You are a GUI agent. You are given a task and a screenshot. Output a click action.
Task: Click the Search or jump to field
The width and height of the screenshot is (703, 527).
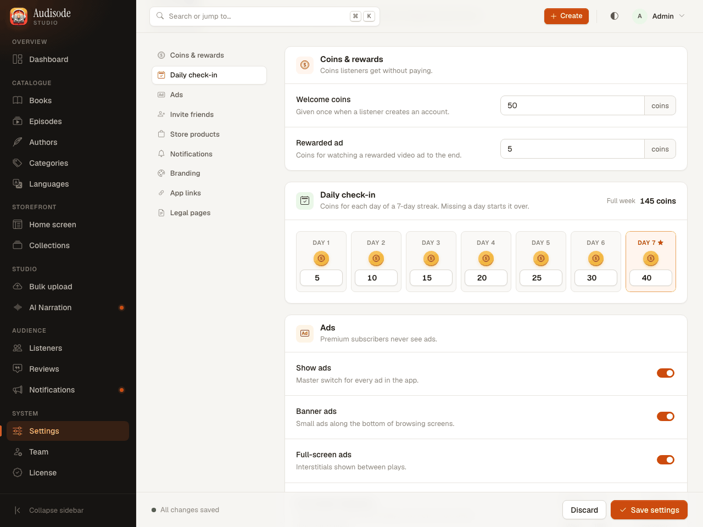(x=265, y=16)
